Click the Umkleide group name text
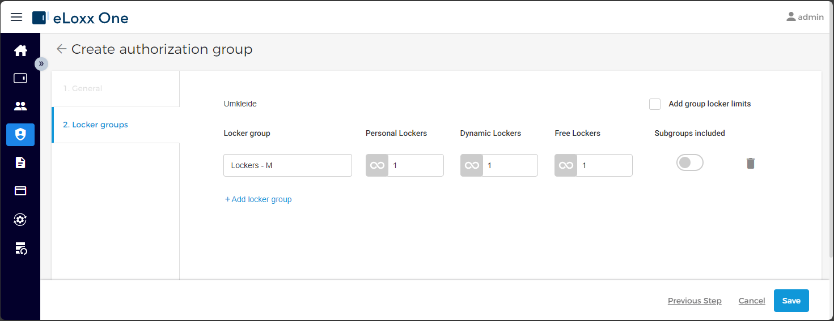This screenshot has width=834, height=321. 240,104
